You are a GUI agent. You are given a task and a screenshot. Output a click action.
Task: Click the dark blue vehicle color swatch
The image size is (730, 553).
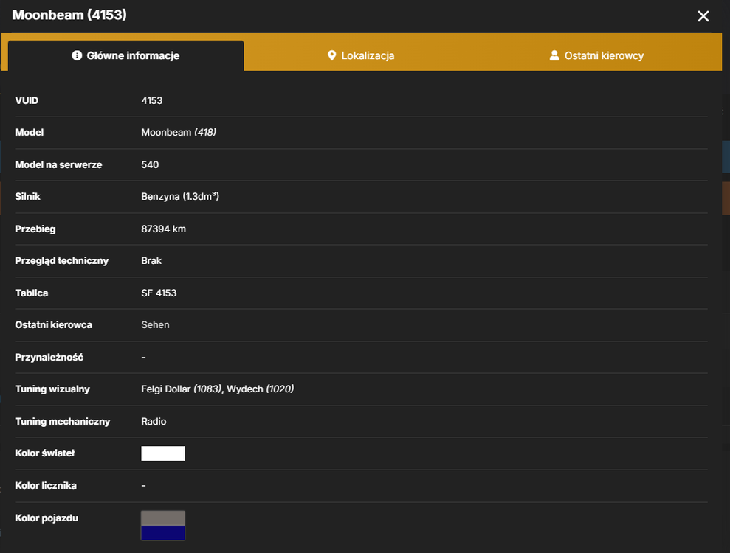pyautogui.click(x=163, y=533)
